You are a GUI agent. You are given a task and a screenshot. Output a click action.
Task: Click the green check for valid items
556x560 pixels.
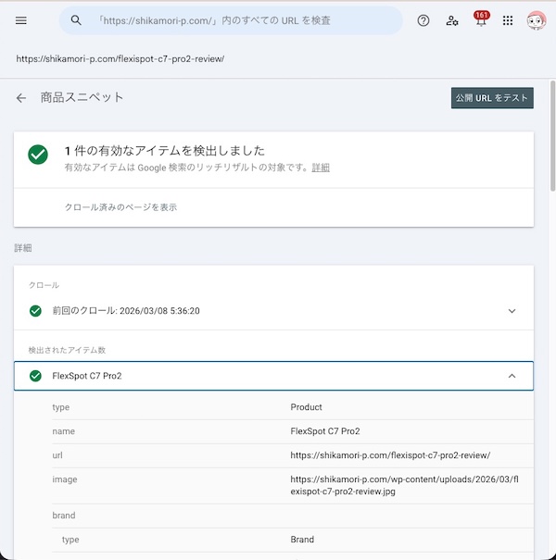click(38, 155)
